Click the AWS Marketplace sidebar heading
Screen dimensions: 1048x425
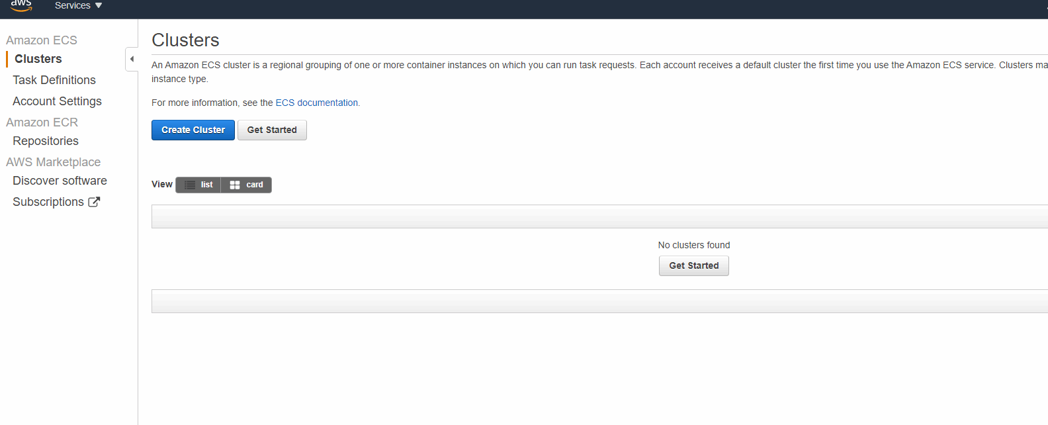pyautogui.click(x=54, y=162)
